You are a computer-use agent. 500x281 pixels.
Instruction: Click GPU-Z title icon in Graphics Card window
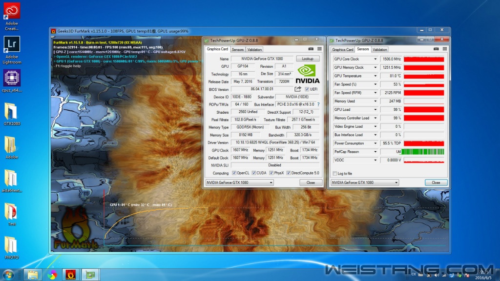point(207,40)
